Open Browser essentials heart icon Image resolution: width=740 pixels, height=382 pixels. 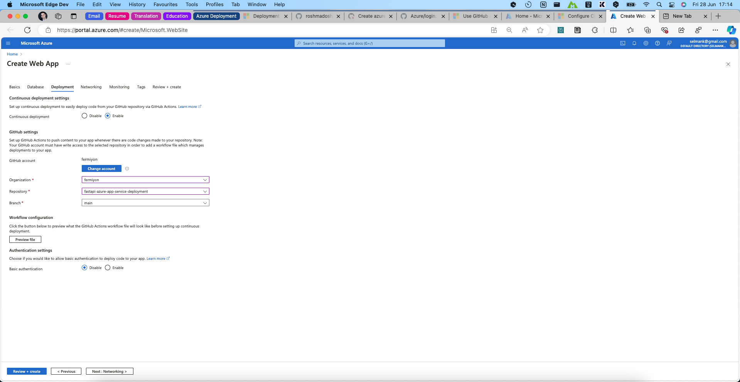click(664, 30)
